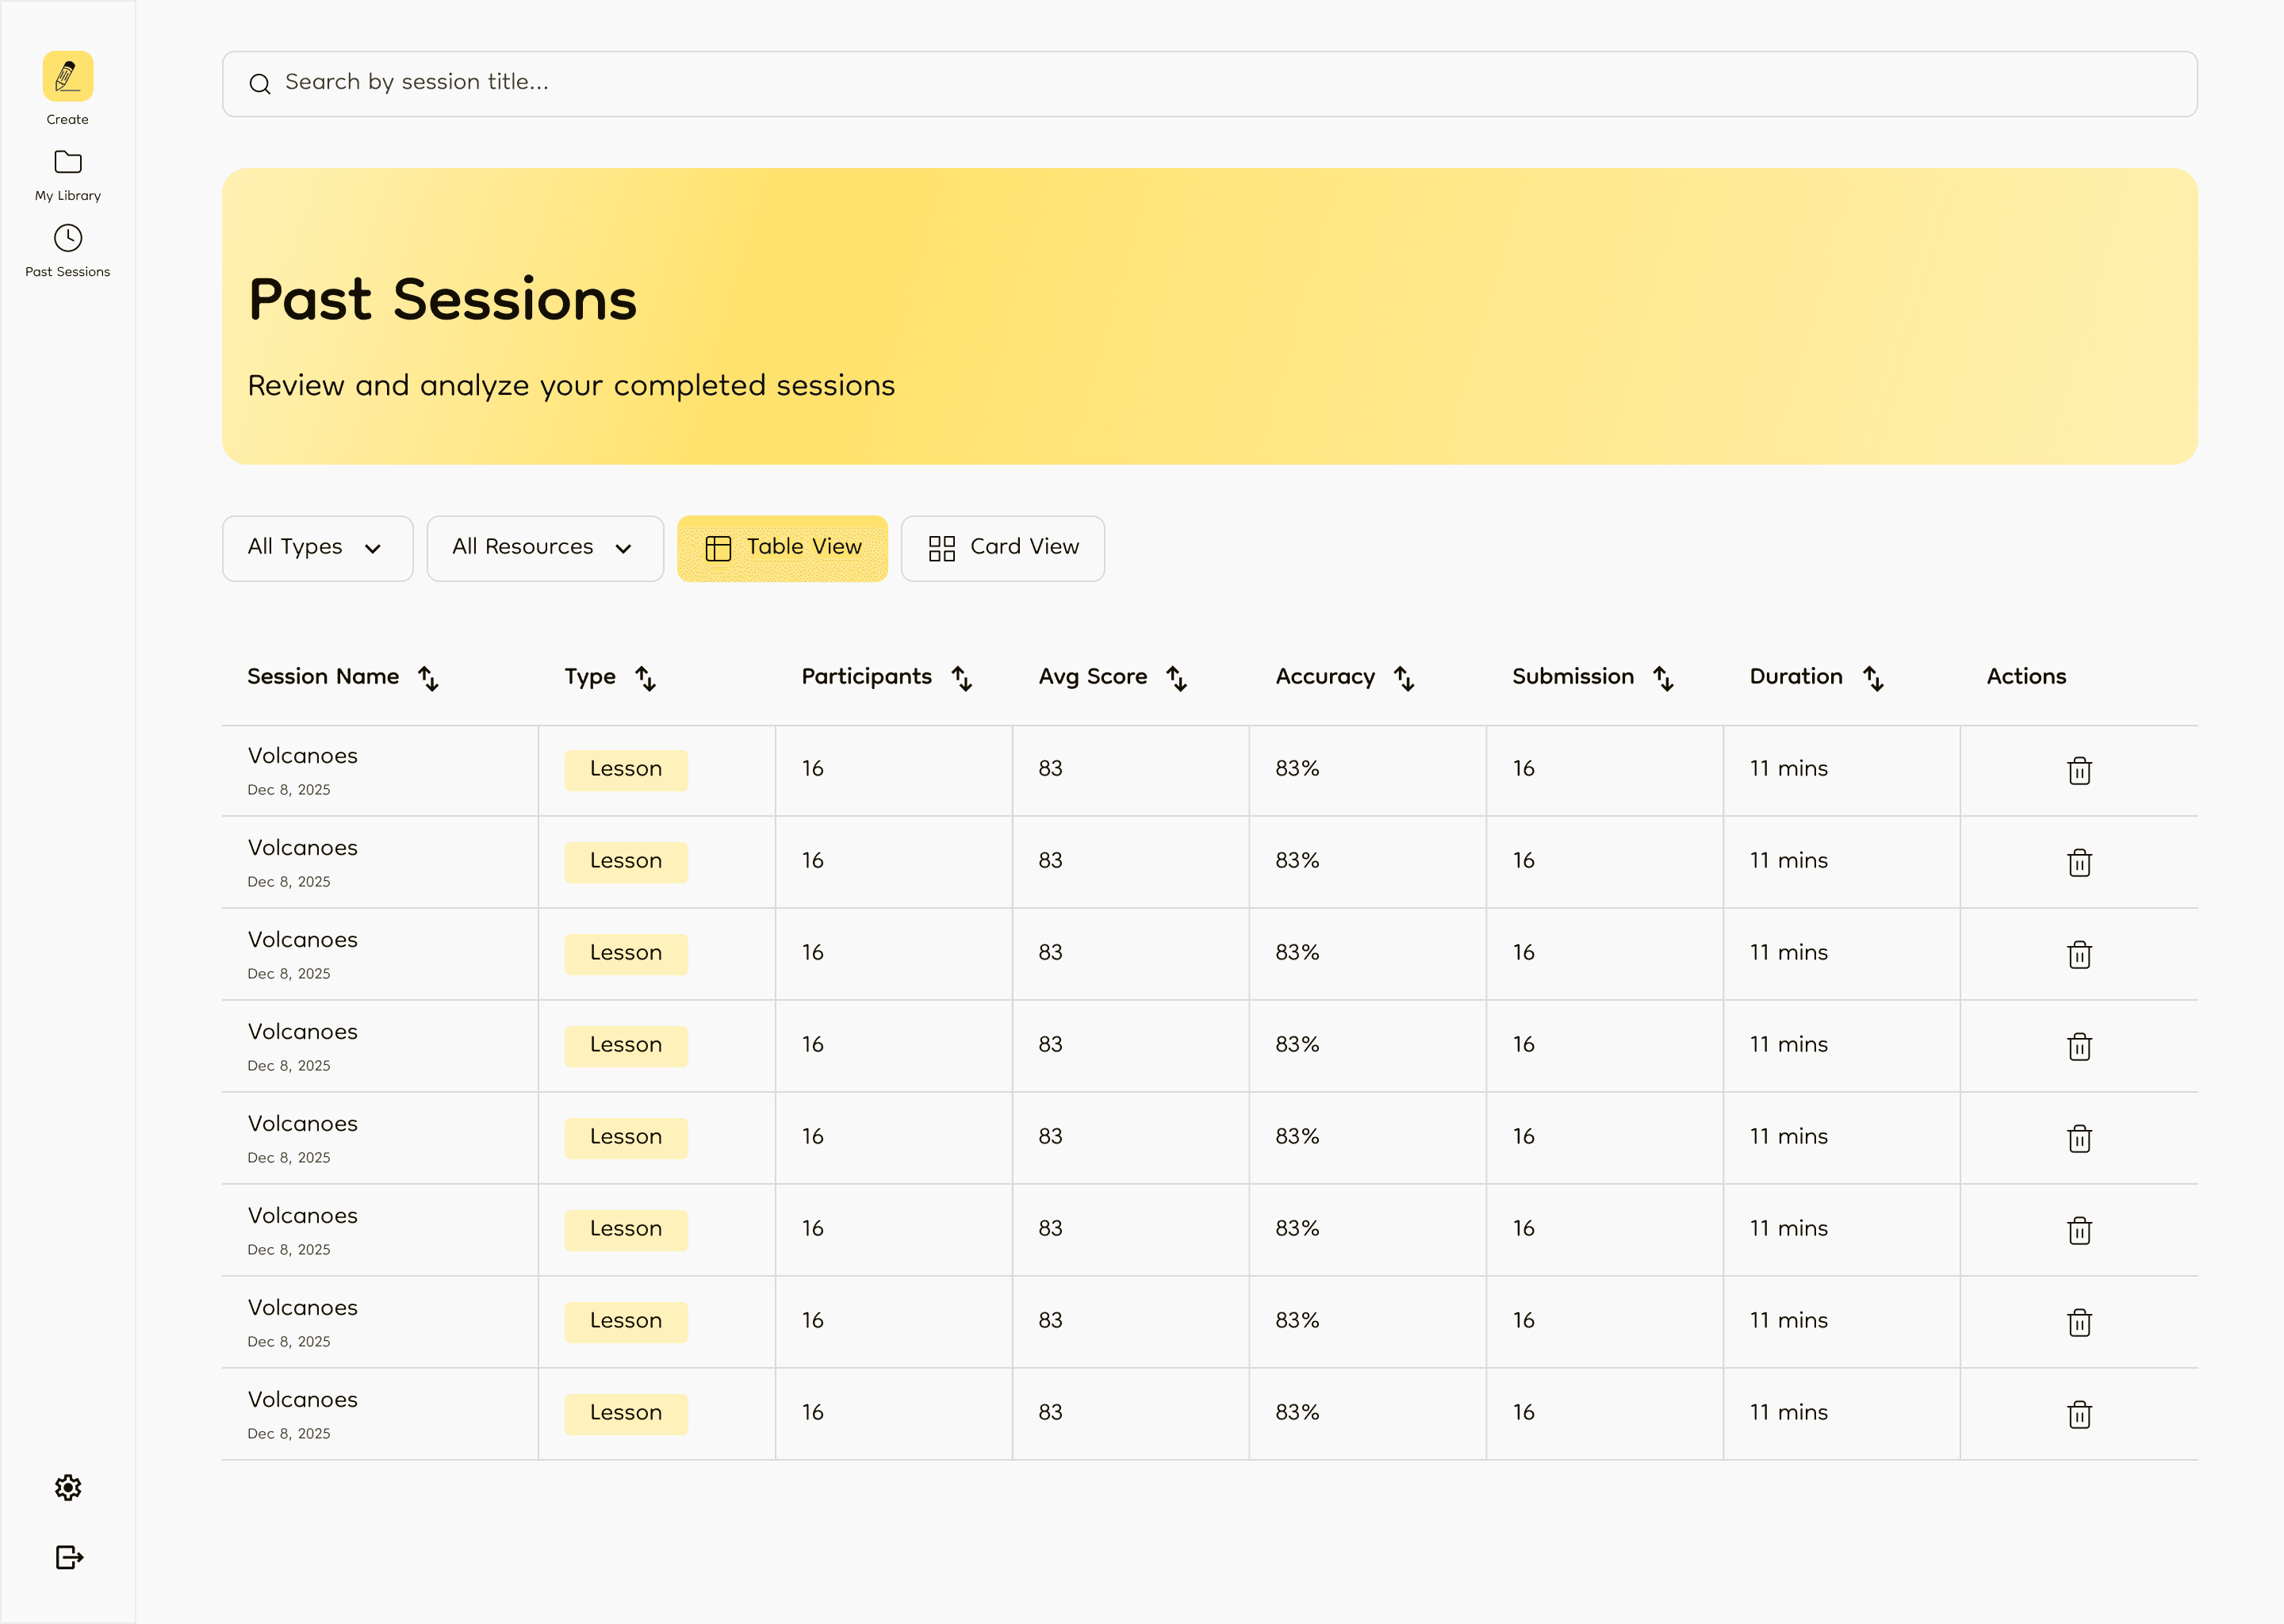The image size is (2284, 1624).
Task: Sort table by Session Name
Action: pyautogui.click(x=428, y=678)
